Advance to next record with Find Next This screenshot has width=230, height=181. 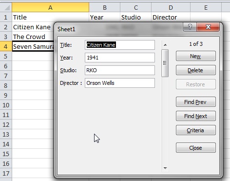[196, 116]
